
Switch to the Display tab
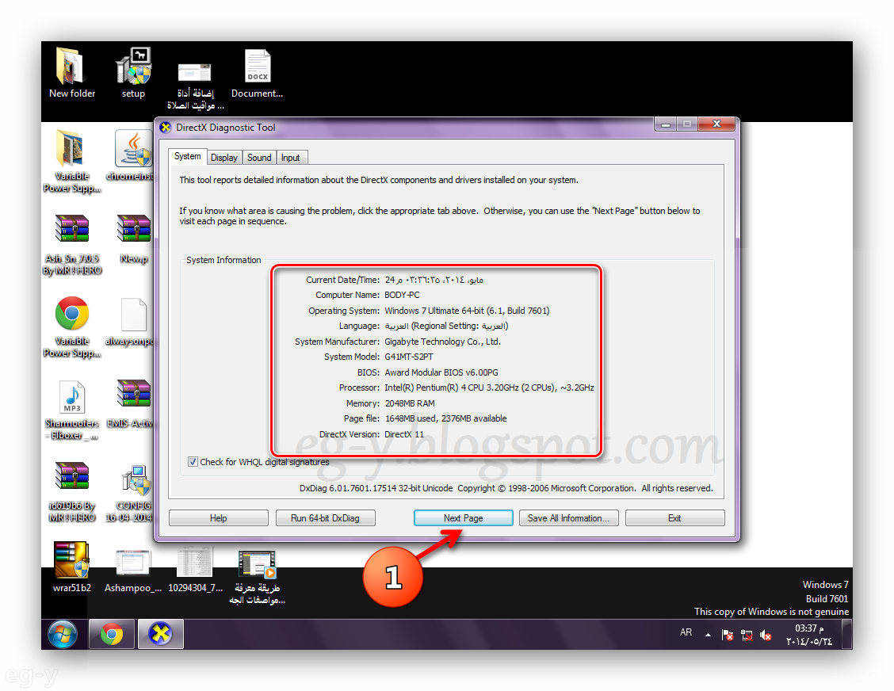click(x=224, y=158)
